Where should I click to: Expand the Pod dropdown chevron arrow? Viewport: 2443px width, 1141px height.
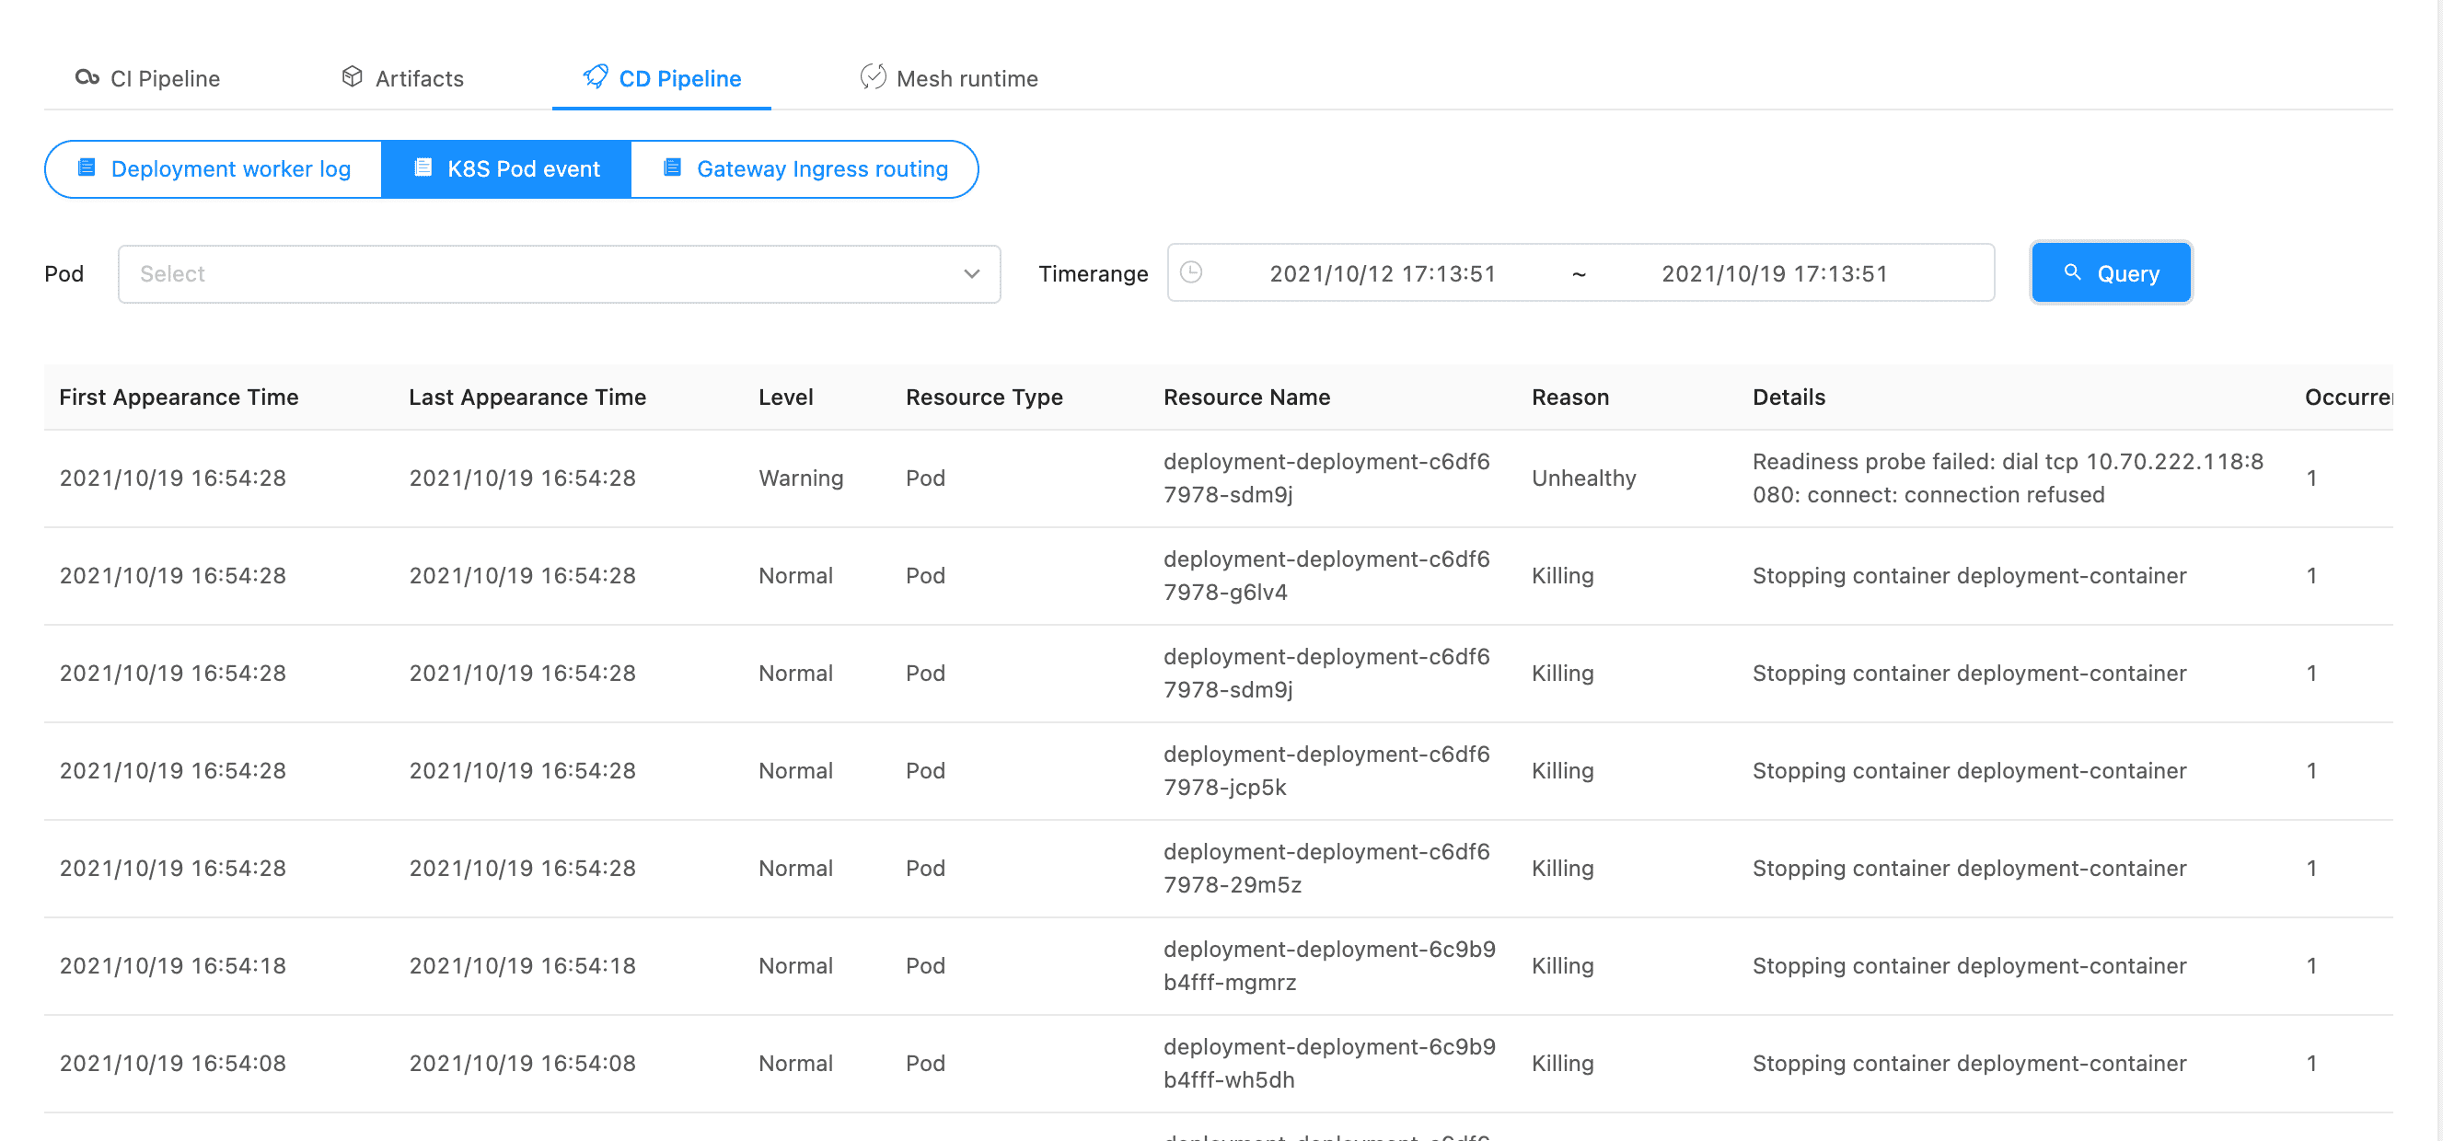(972, 274)
